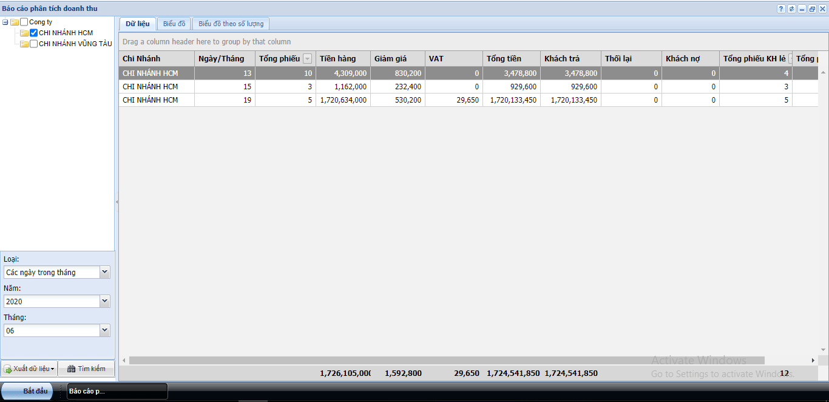The height and width of the screenshot is (402, 829).
Task: Click VAT cell showing 29,650 in day 19 row
Action: coord(454,100)
